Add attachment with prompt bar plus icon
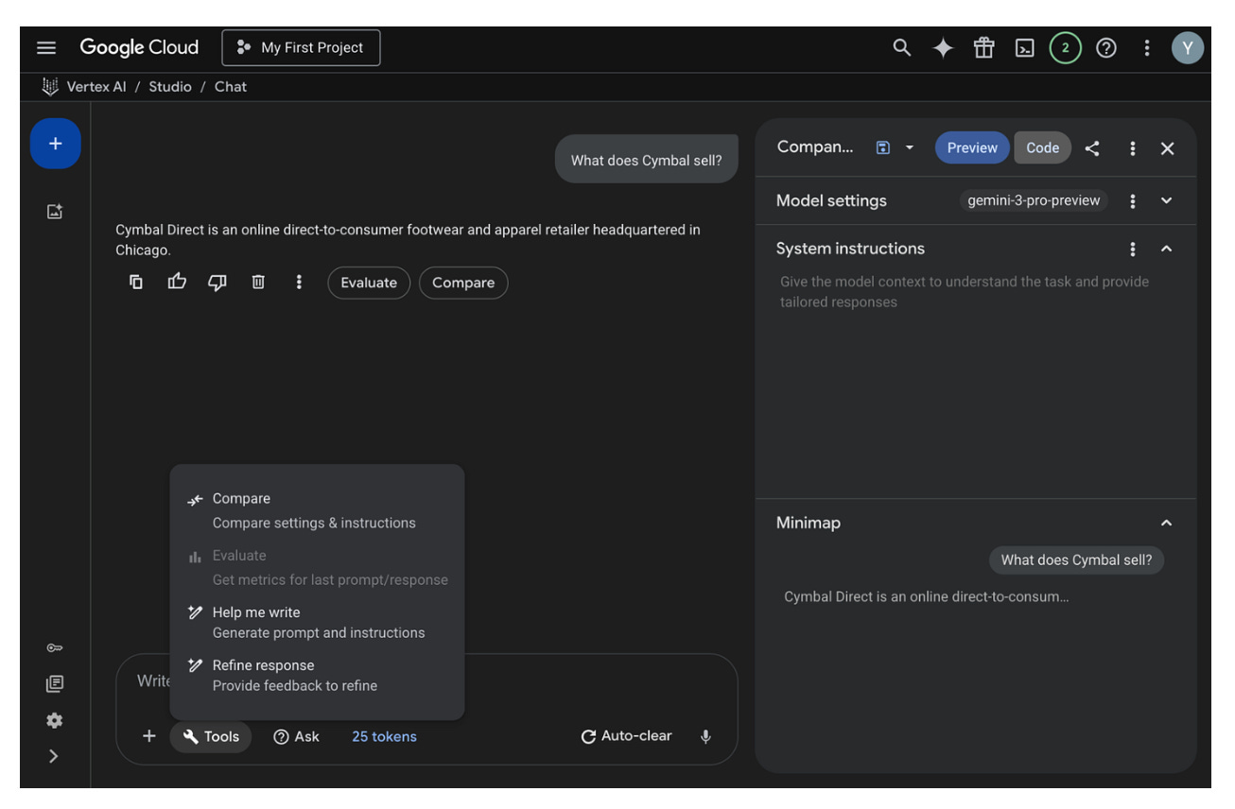1235x809 pixels. [148, 737]
